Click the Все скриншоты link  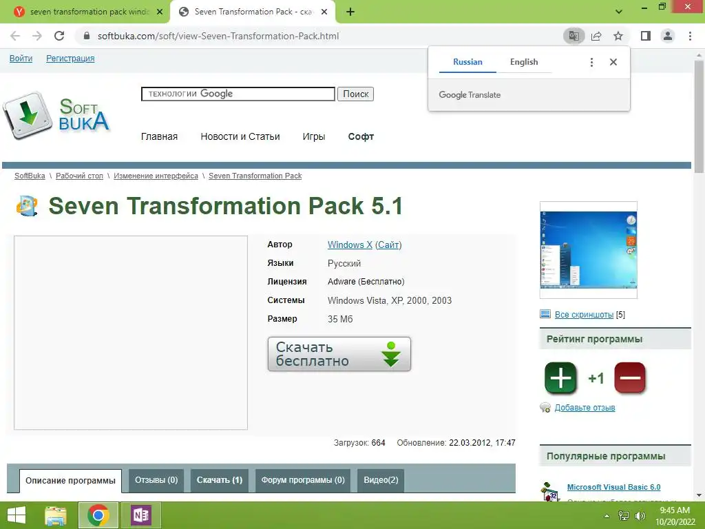(x=584, y=314)
